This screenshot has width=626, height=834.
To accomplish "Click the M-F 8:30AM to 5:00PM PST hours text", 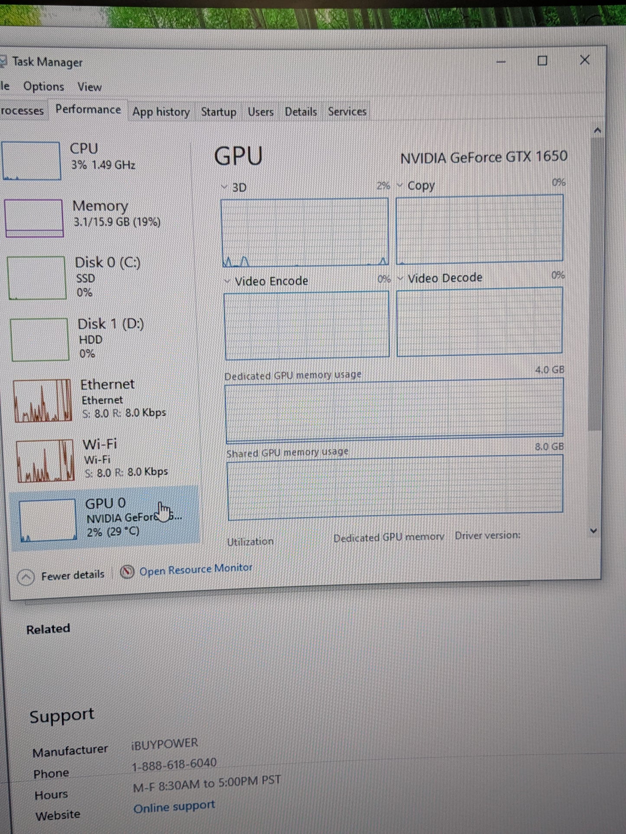I will tap(207, 783).
